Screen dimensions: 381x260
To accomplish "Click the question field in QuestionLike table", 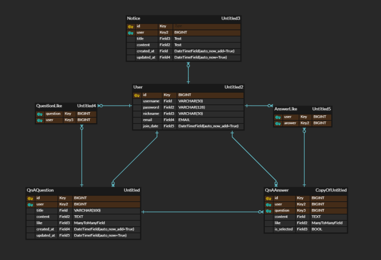I will point(53,114).
